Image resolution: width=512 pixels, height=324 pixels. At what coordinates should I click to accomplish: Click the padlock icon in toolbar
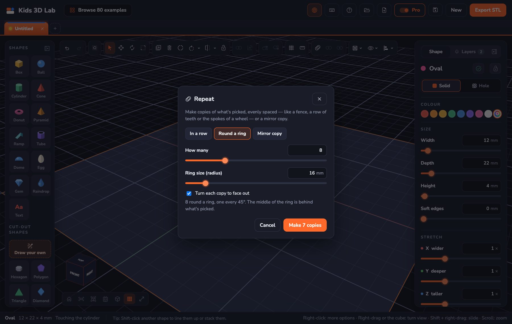pyautogui.click(x=223, y=48)
